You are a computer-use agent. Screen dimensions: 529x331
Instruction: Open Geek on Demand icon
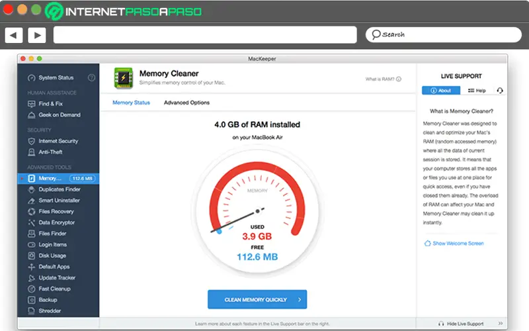[x=31, y=115]
